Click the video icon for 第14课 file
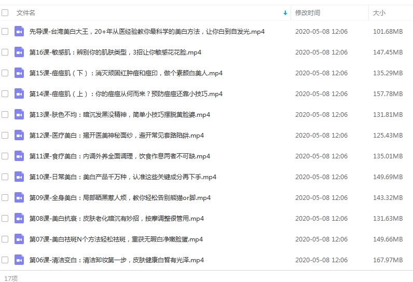 coord(19,94)
